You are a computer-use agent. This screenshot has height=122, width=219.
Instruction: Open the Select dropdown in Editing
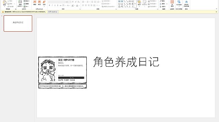point(163,6)
